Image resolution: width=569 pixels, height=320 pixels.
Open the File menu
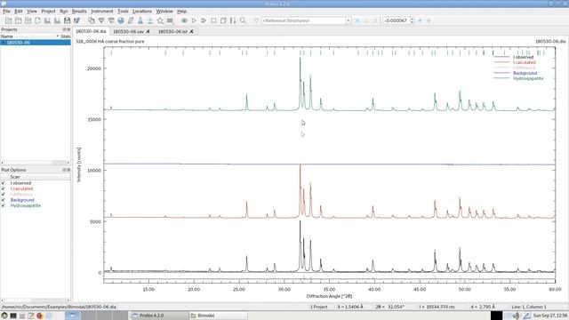(x=6, y=12)
